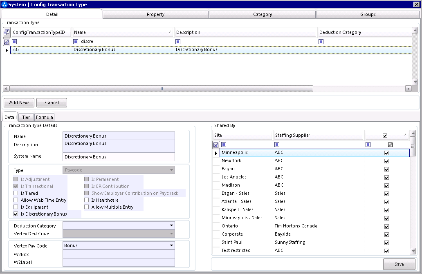
Task: Open filter operator icon for Description column
Action: click(178, 42)
